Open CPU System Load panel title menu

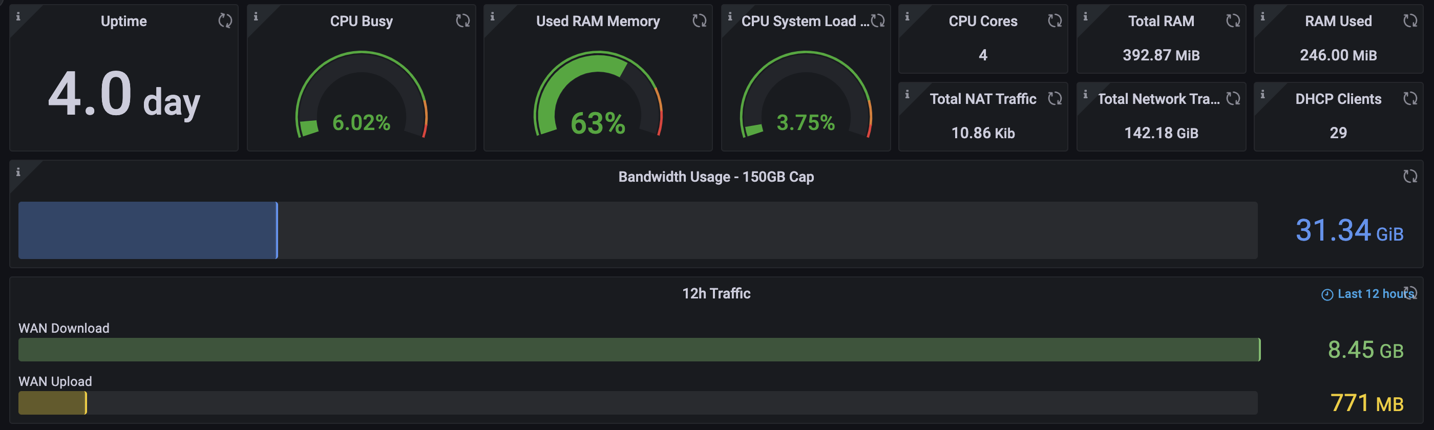pyautogui.click(x=805, y=21)
